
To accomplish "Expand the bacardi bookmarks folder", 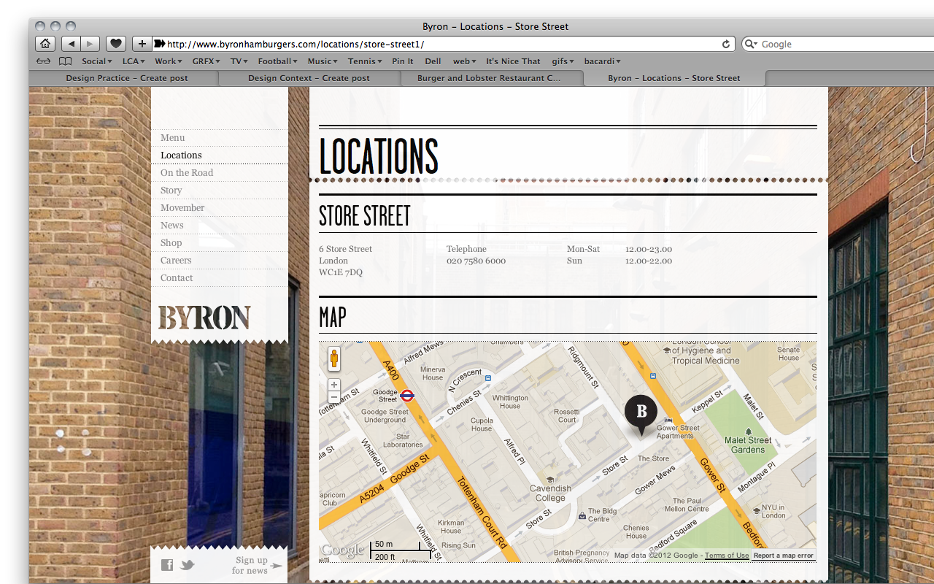I will coord(602,61).
